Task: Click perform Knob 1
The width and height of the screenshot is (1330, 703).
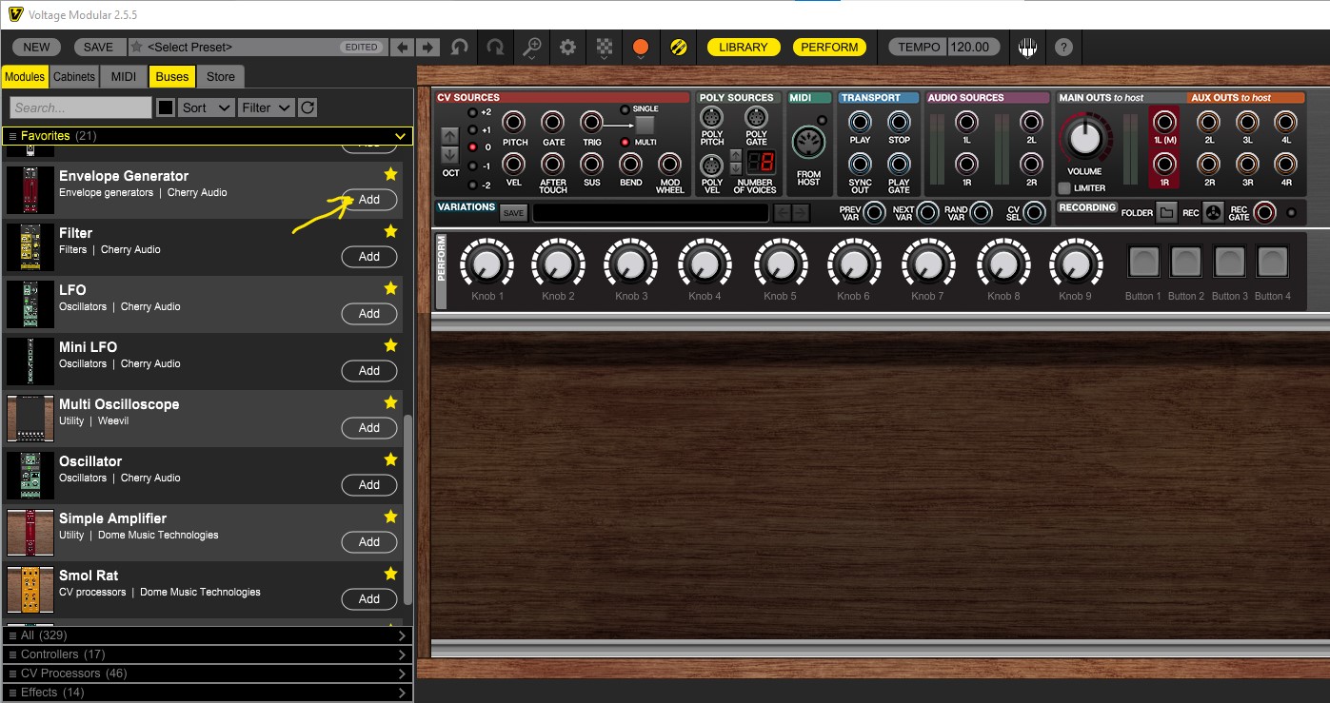Action: (x=486, y=263)
